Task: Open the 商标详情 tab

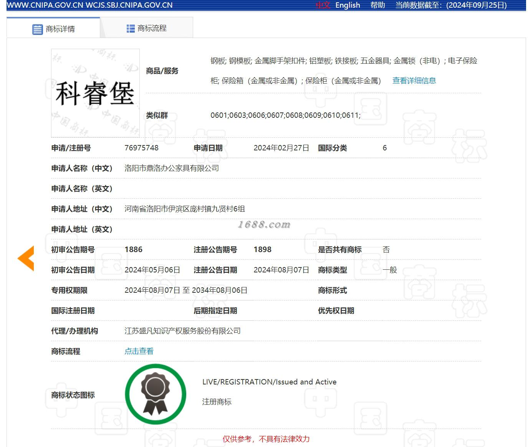Action: 53,28
